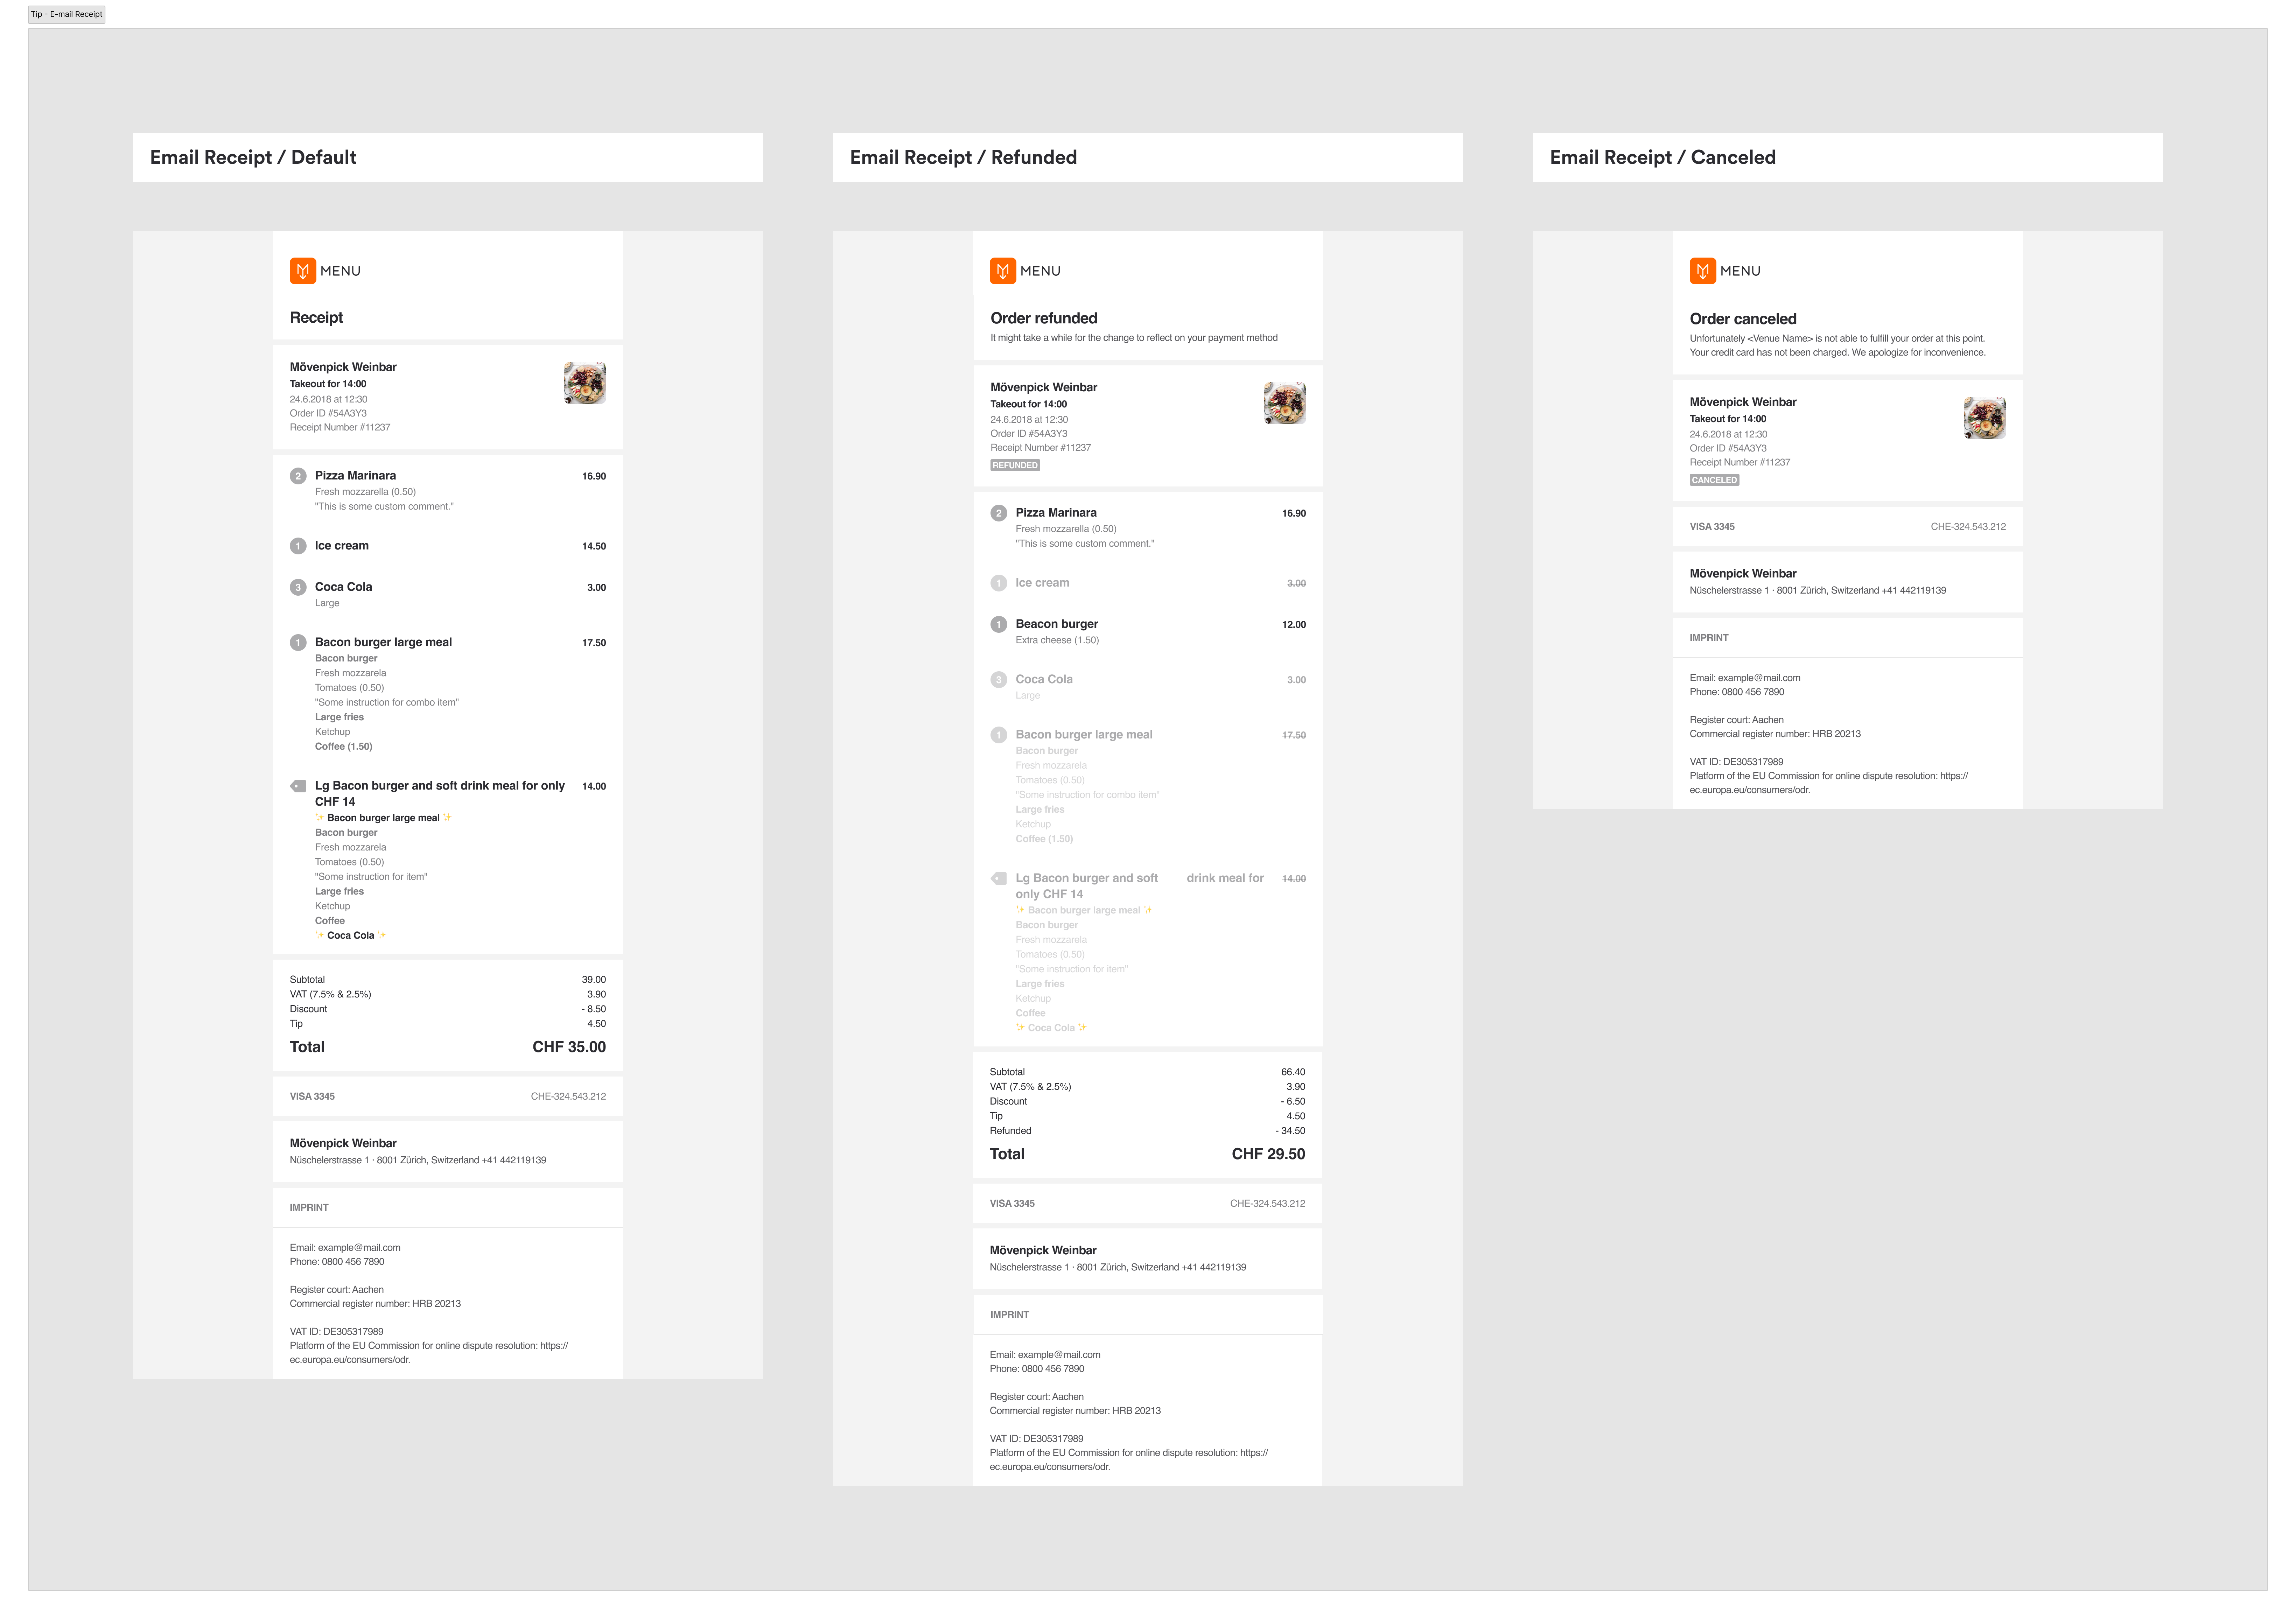The width and height of the screenshot is (2296, 1619).
Task: Select the Tip - E-mail Receipt frame label
Action: pos(67,14)
